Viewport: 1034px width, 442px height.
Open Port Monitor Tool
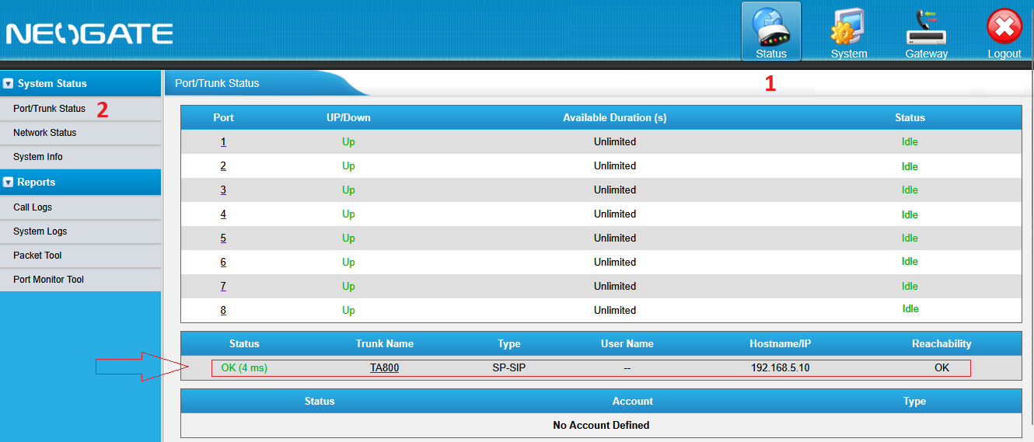48,280
